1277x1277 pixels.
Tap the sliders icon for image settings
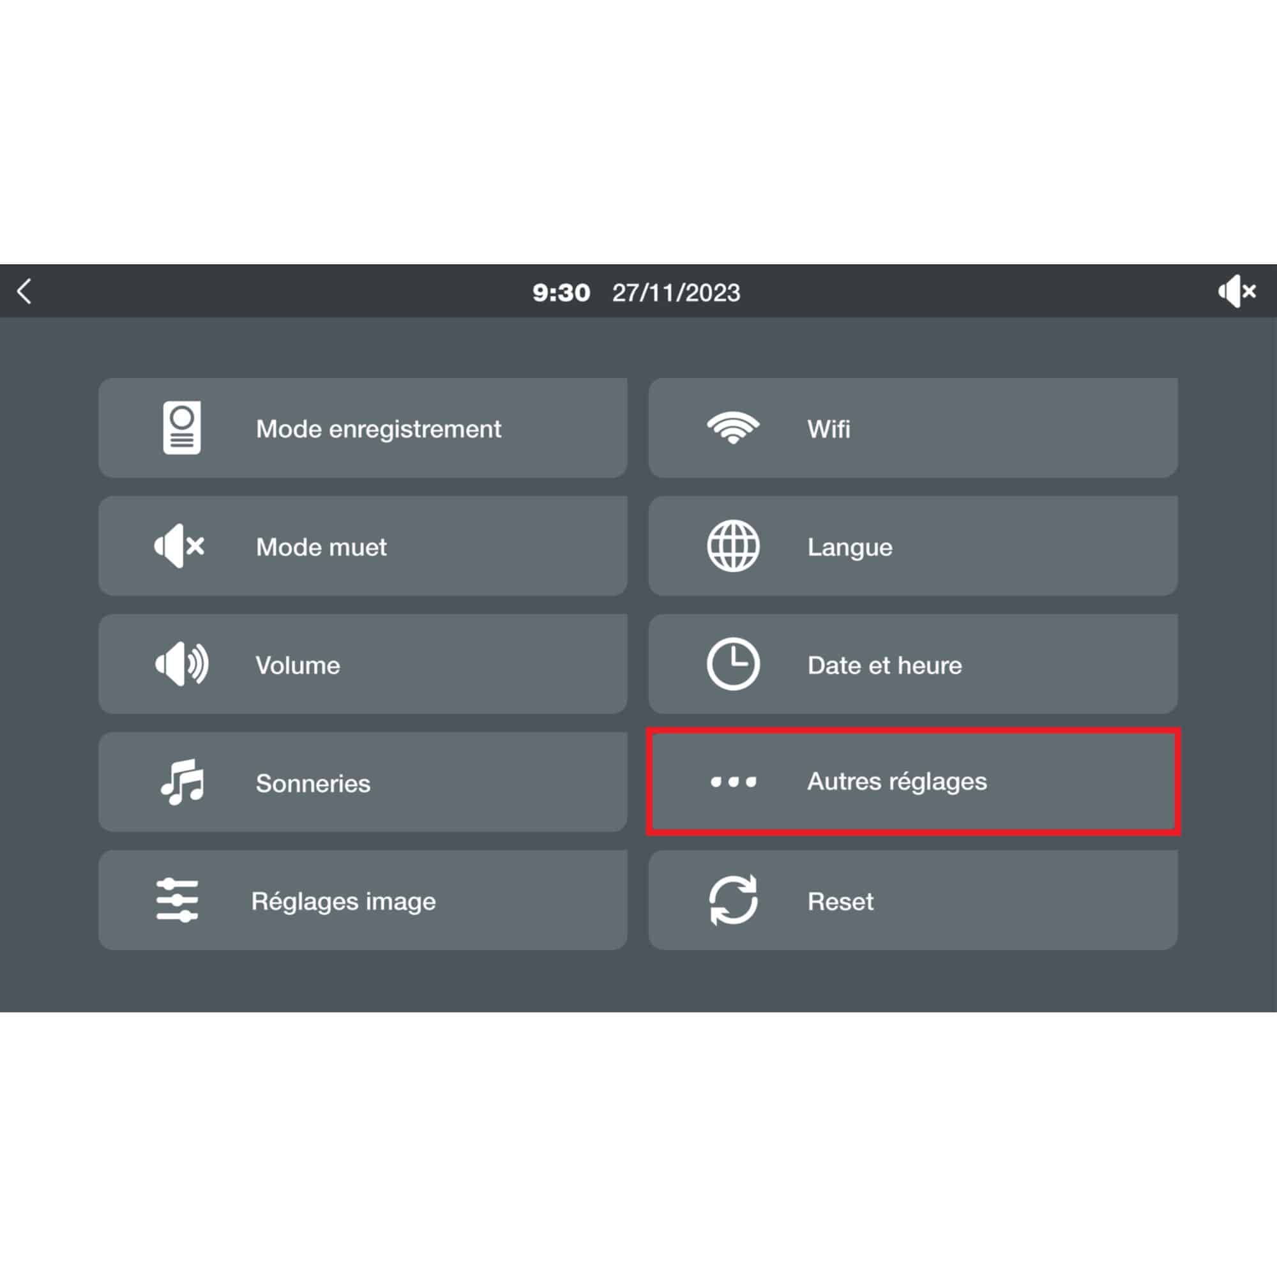pos(177,900)
